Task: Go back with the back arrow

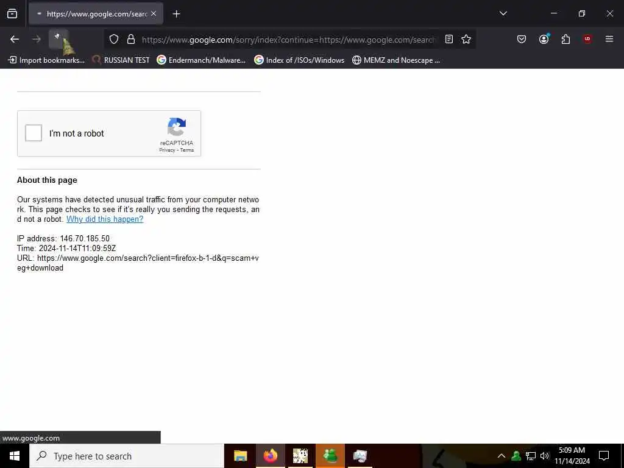Action: 15,39
